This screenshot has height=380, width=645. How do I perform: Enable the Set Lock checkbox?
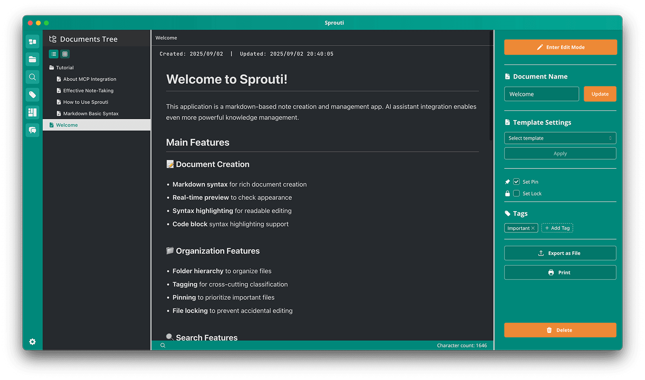[x=516, y=193]
